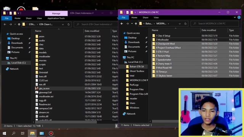Open quick access toolbar dropdown in left window
This screenshot has width=244, height=137.
coord(18,13)
